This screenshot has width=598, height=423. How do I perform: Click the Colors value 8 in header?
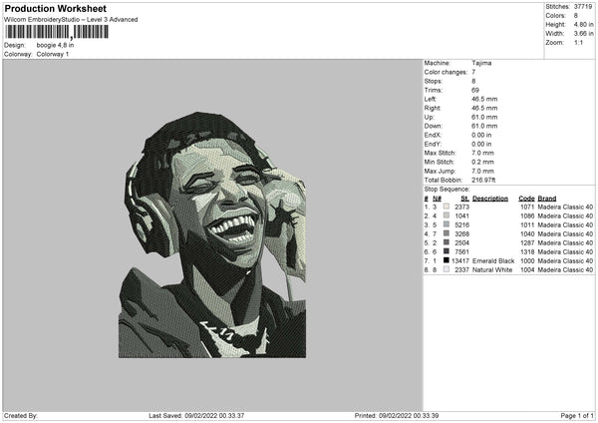point(575,16)
